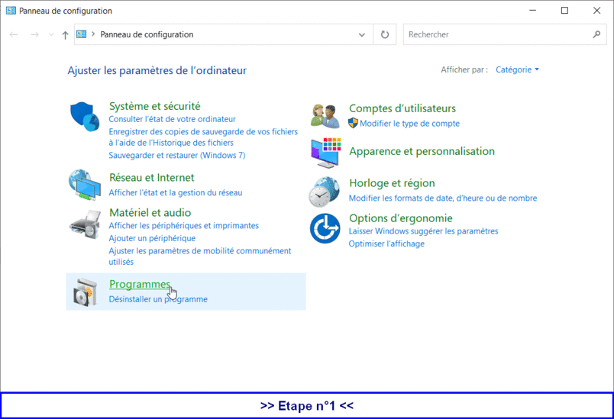Click the Horloge et région clock icon
The width and height of the screenshot is (614, 419).
pos(325,192)
